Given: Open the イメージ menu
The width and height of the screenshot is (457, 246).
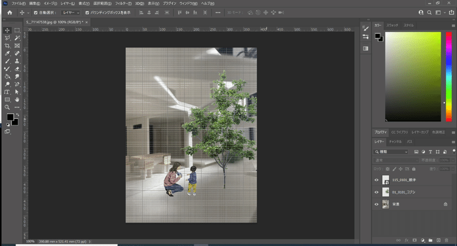Looking at the screenshot, I should [x=50, y=3].
